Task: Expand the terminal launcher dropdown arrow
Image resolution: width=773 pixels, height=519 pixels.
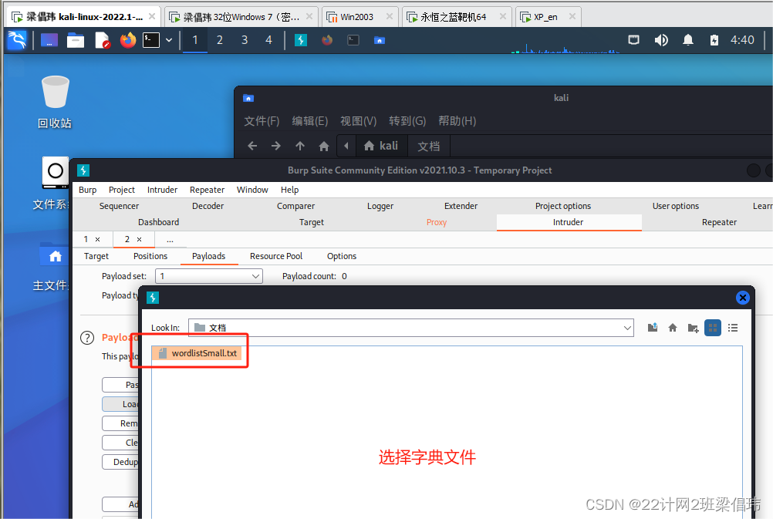Action: pyautogui.click(x=169, y=40)
